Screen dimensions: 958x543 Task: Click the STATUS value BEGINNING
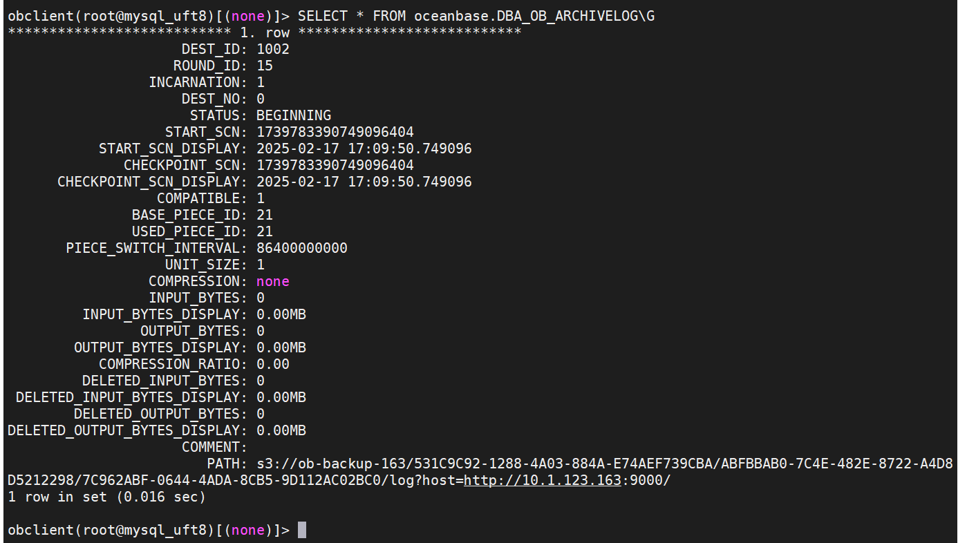point(294,115)
